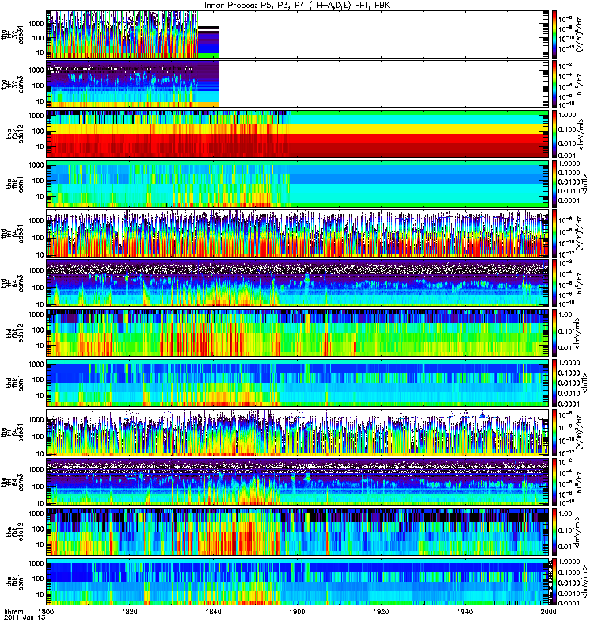Click the 1900 time axis label
The height and width of the screenshot is (634, 594).
[x=298, y=611]
